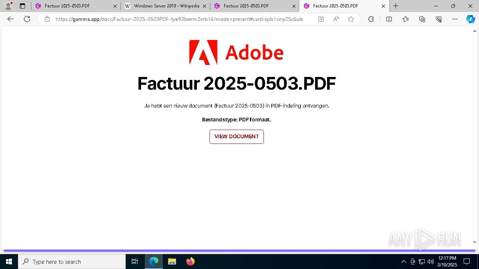479x269 pixels.
Task: Activate Read aloud in address bar
Action: [336, 19]
